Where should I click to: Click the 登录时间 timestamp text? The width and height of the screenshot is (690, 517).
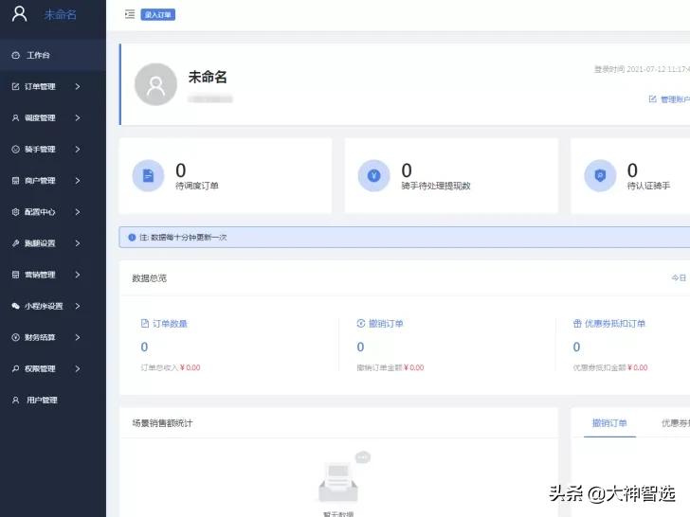tap(642, 69)
